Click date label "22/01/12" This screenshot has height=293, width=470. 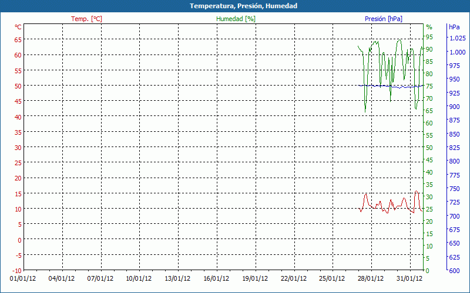tap(293, 279)
